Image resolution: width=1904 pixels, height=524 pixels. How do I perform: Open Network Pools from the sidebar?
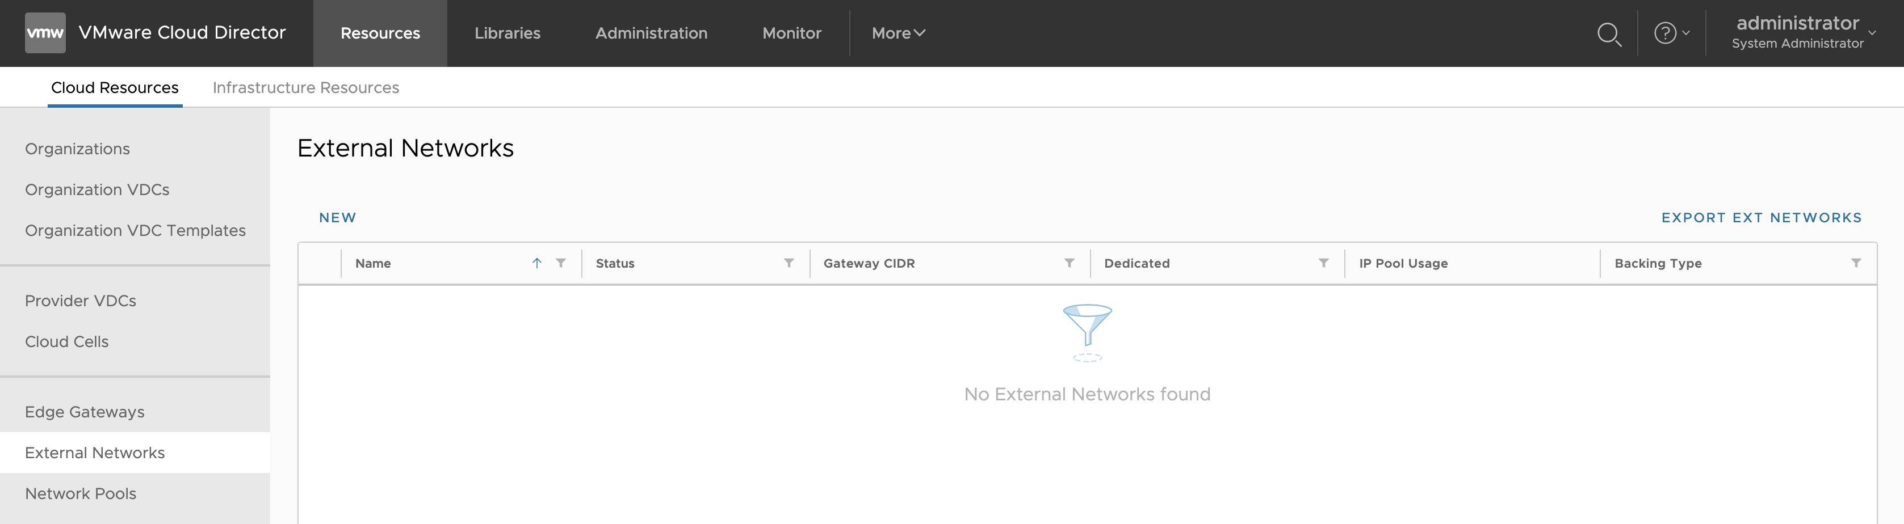click(81, 494)
